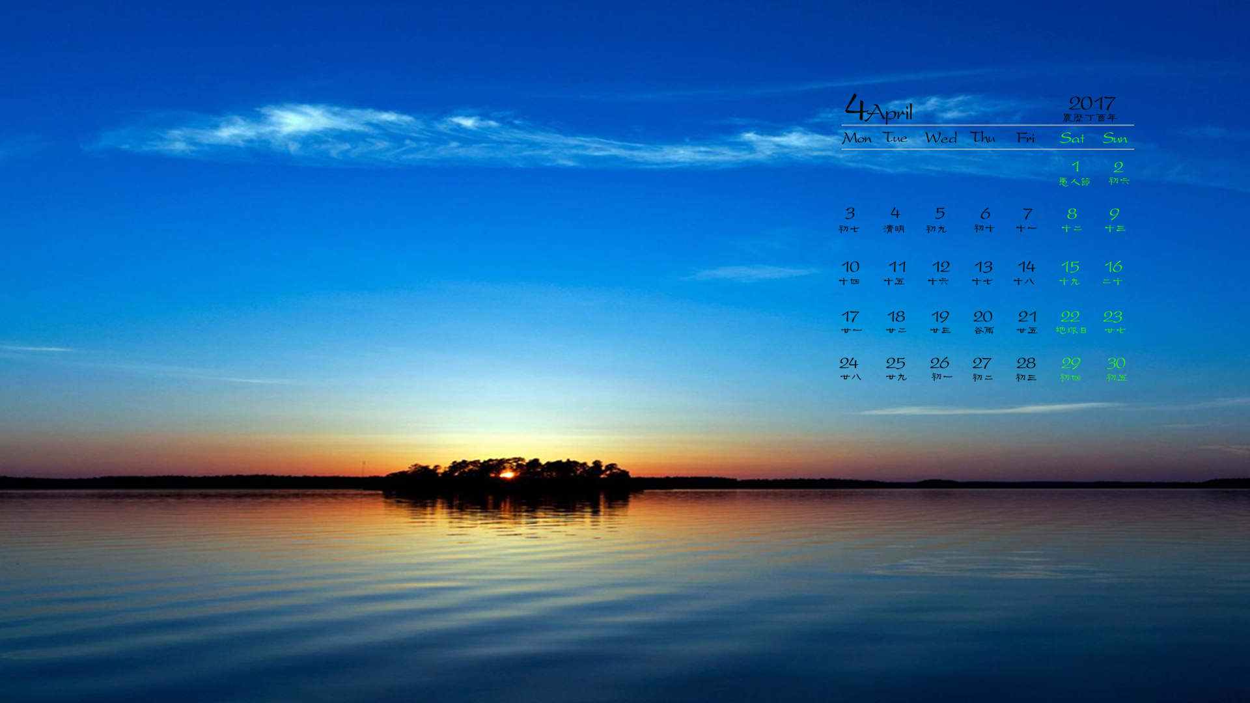The width and height of the screenshot is (1250, 703).
Task: Click calendar date 9
Action: pyautogui.click(x=1115, y=220)
